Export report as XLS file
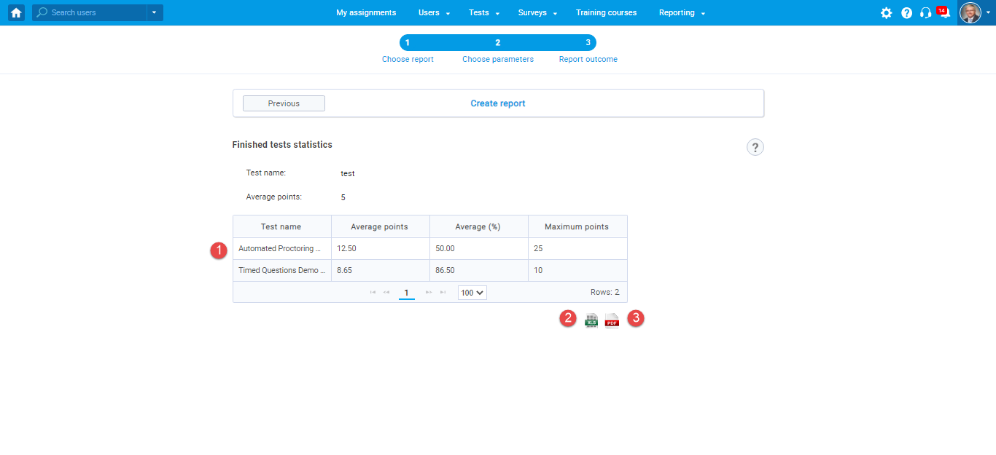Screen dimensions: 996x455 [591, 320]
